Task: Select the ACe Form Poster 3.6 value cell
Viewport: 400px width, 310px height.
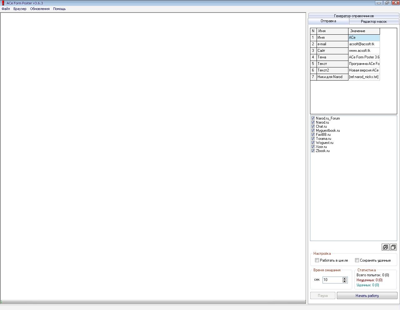Action: pyautogui.click(x=364, y=57)
